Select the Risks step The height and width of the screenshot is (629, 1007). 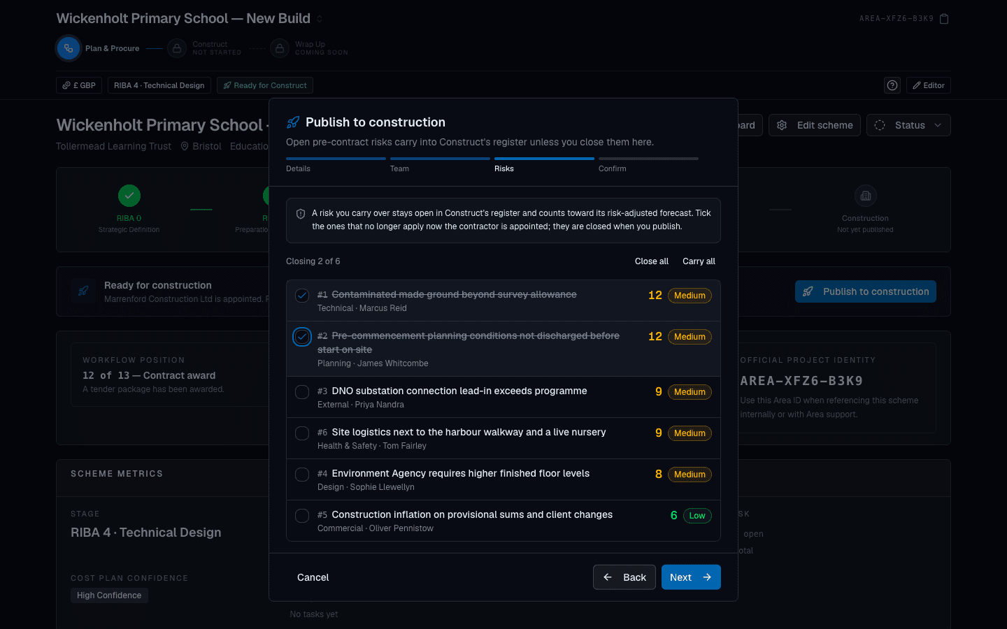tap(544, 165)
